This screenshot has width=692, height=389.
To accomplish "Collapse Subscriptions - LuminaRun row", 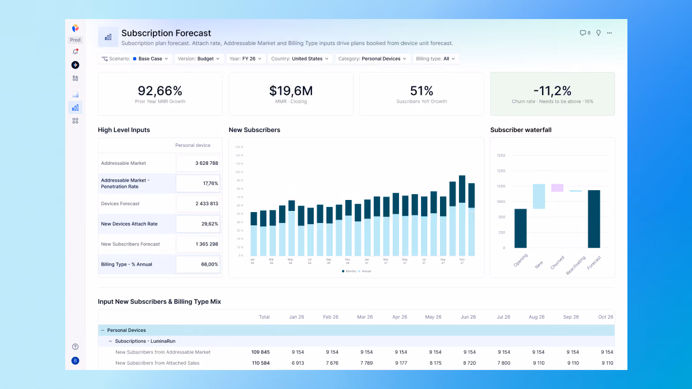I will pyautogui.click(x=110, y=341).
